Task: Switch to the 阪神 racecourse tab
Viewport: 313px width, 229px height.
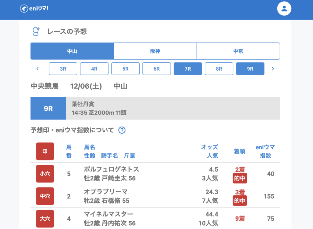Action: coord(155,51)
